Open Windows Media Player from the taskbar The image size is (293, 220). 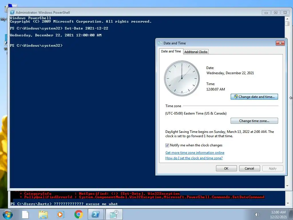60,215
